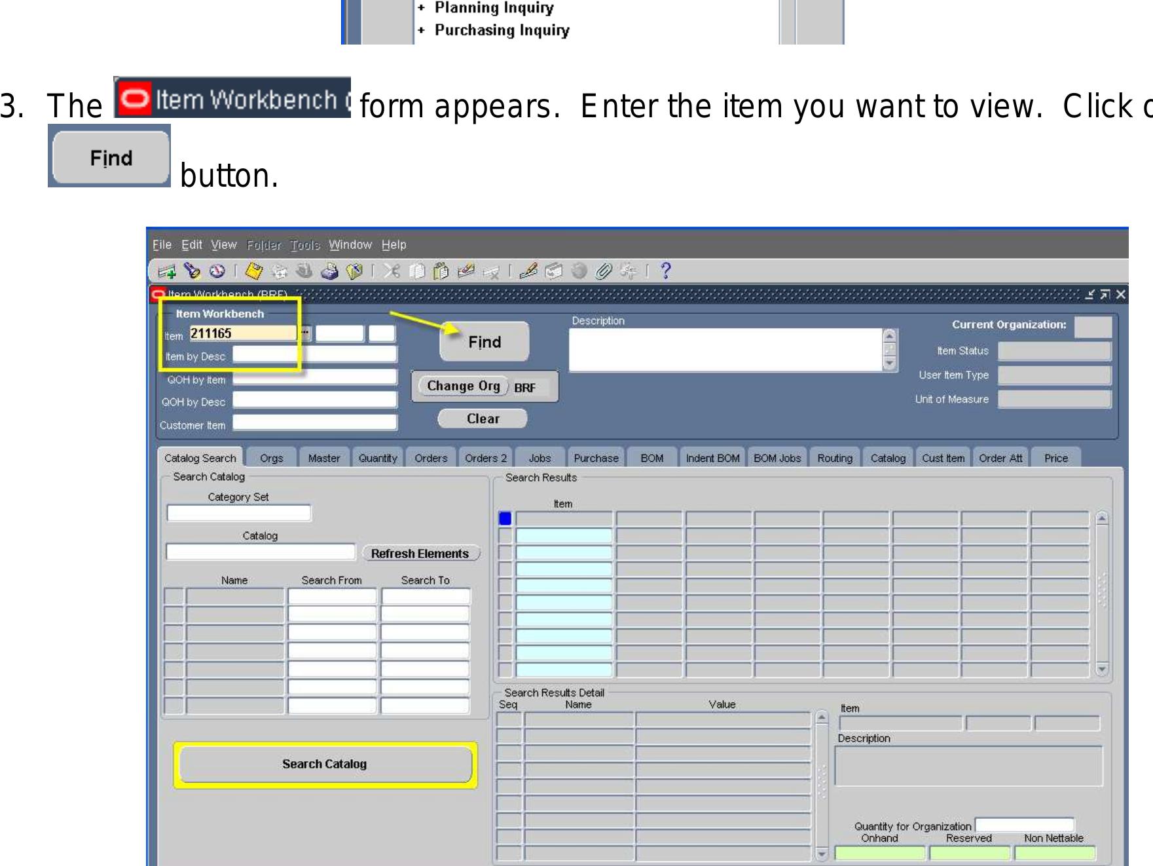Image resolution: width=1153 pixels, height=866 pixels.
Task: Open the View menu
Action: click(224, 244)
